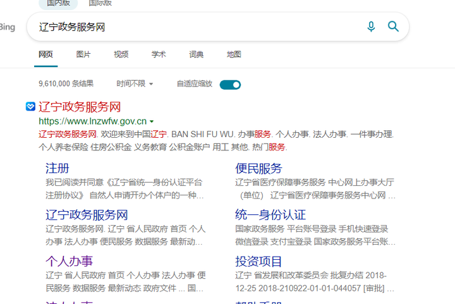Open the 时间不限 dropdown filter
Viewport: 455px width, 304px height.
(135, 84)
